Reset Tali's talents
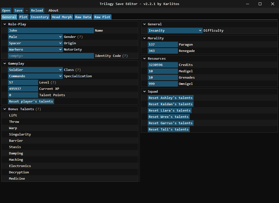Image resolution: width=279 pixels, height=203 pixels. point(169,129)
